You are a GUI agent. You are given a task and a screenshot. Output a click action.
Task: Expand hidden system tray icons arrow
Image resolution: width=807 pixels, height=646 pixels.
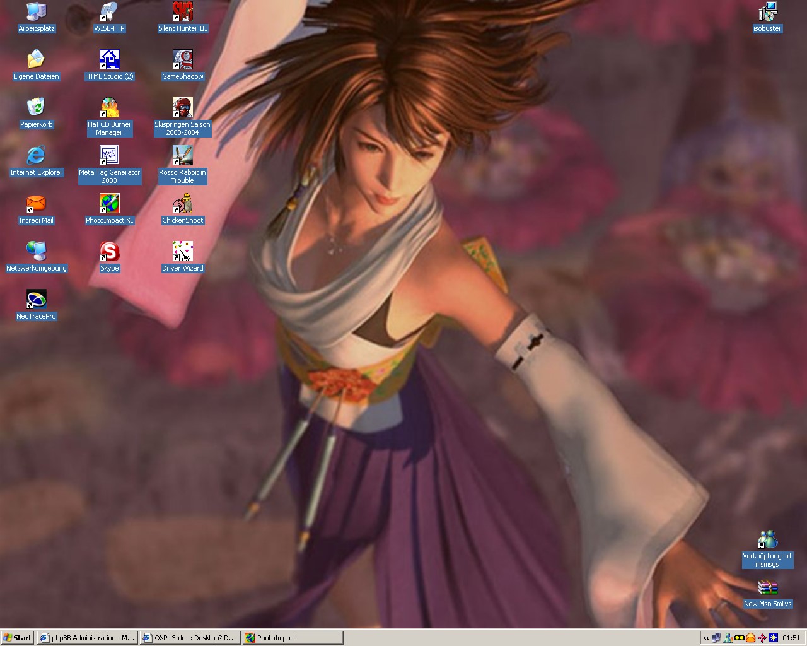tap(706, 638)
